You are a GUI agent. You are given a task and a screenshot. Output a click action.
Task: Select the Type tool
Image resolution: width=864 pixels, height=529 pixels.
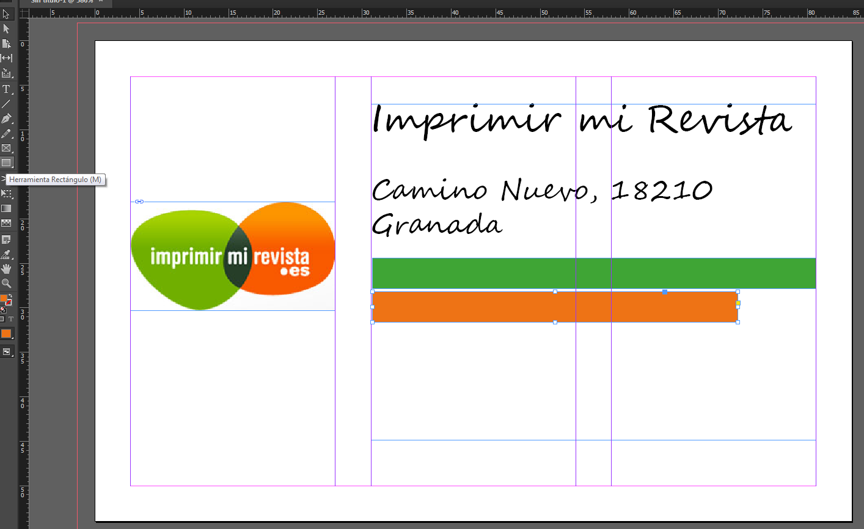6,89
